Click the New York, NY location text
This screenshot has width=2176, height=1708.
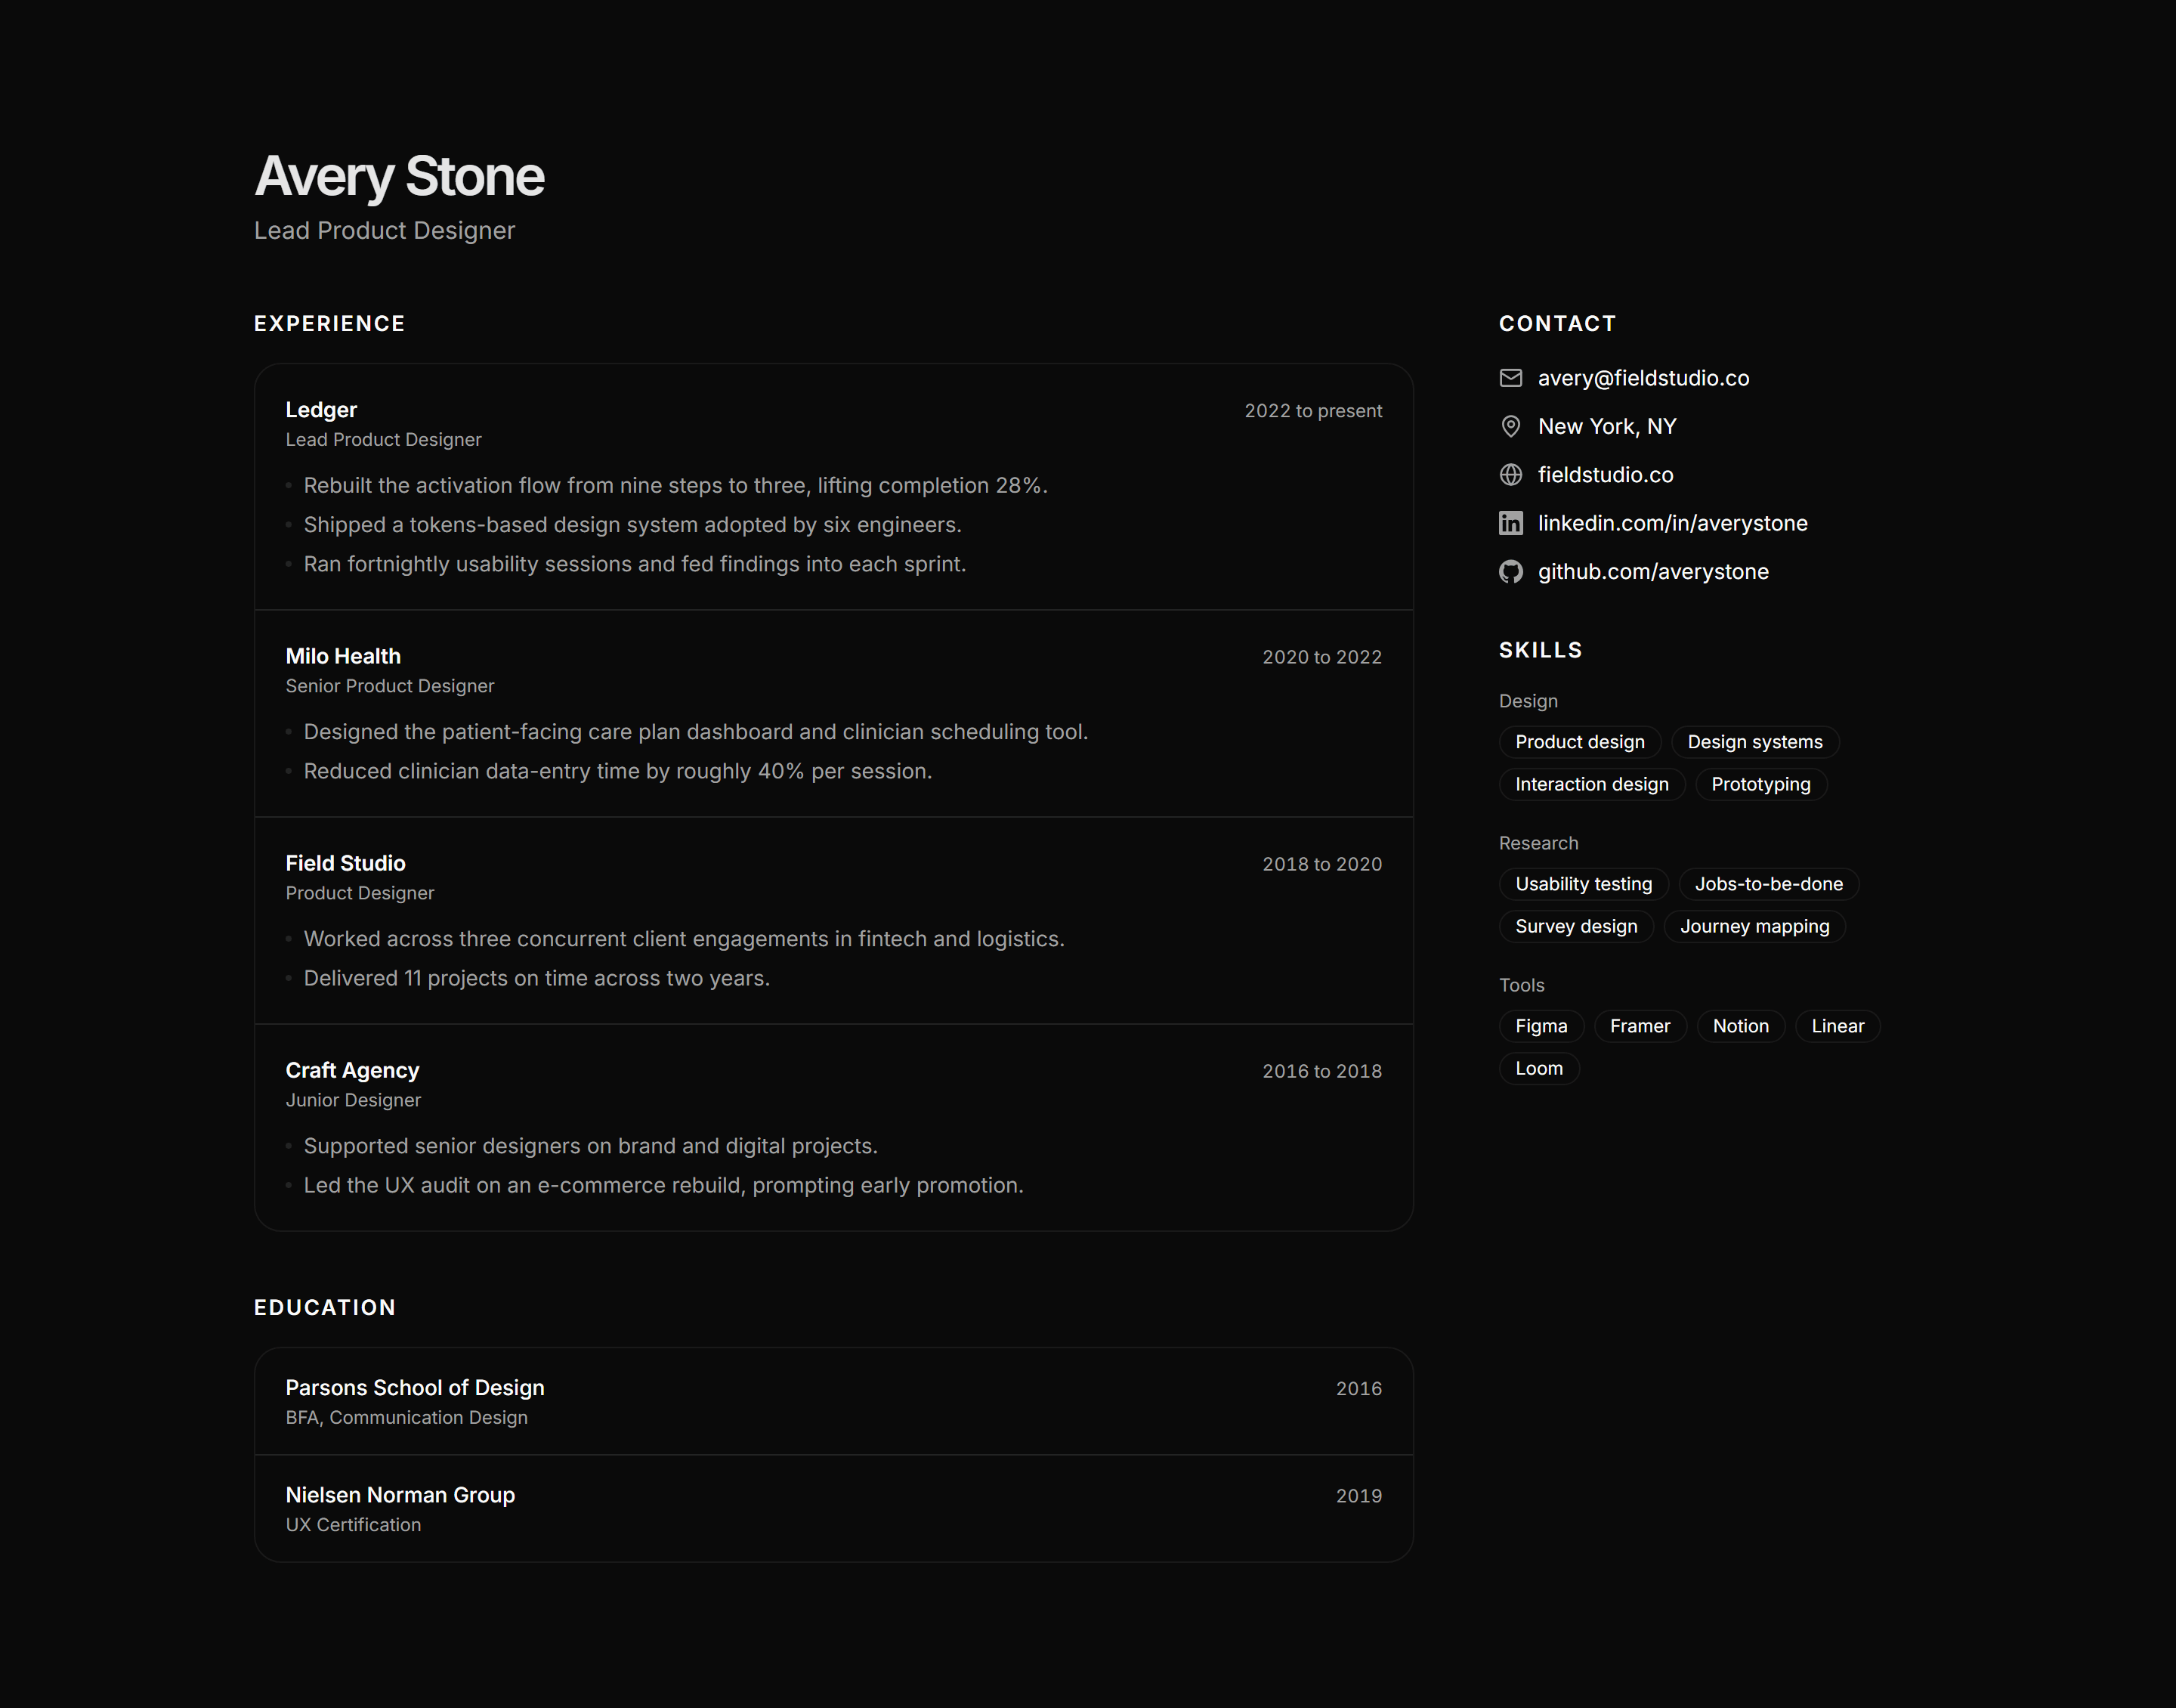[1606, 426]
